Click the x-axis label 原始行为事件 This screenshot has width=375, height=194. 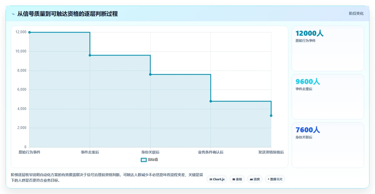[x=29, y=152]
